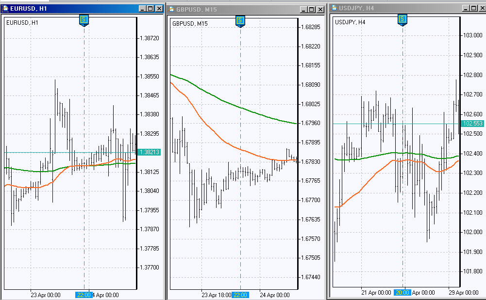The height and width of the screenshot is (300, 486).
Task: Close the GBPUSD M15 chart window
Action: click(x=320, y=9)
